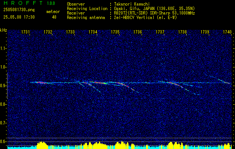Select the filename 2505081730.png
This screenshot has width=235, height=149.
(x=19, y=10)
